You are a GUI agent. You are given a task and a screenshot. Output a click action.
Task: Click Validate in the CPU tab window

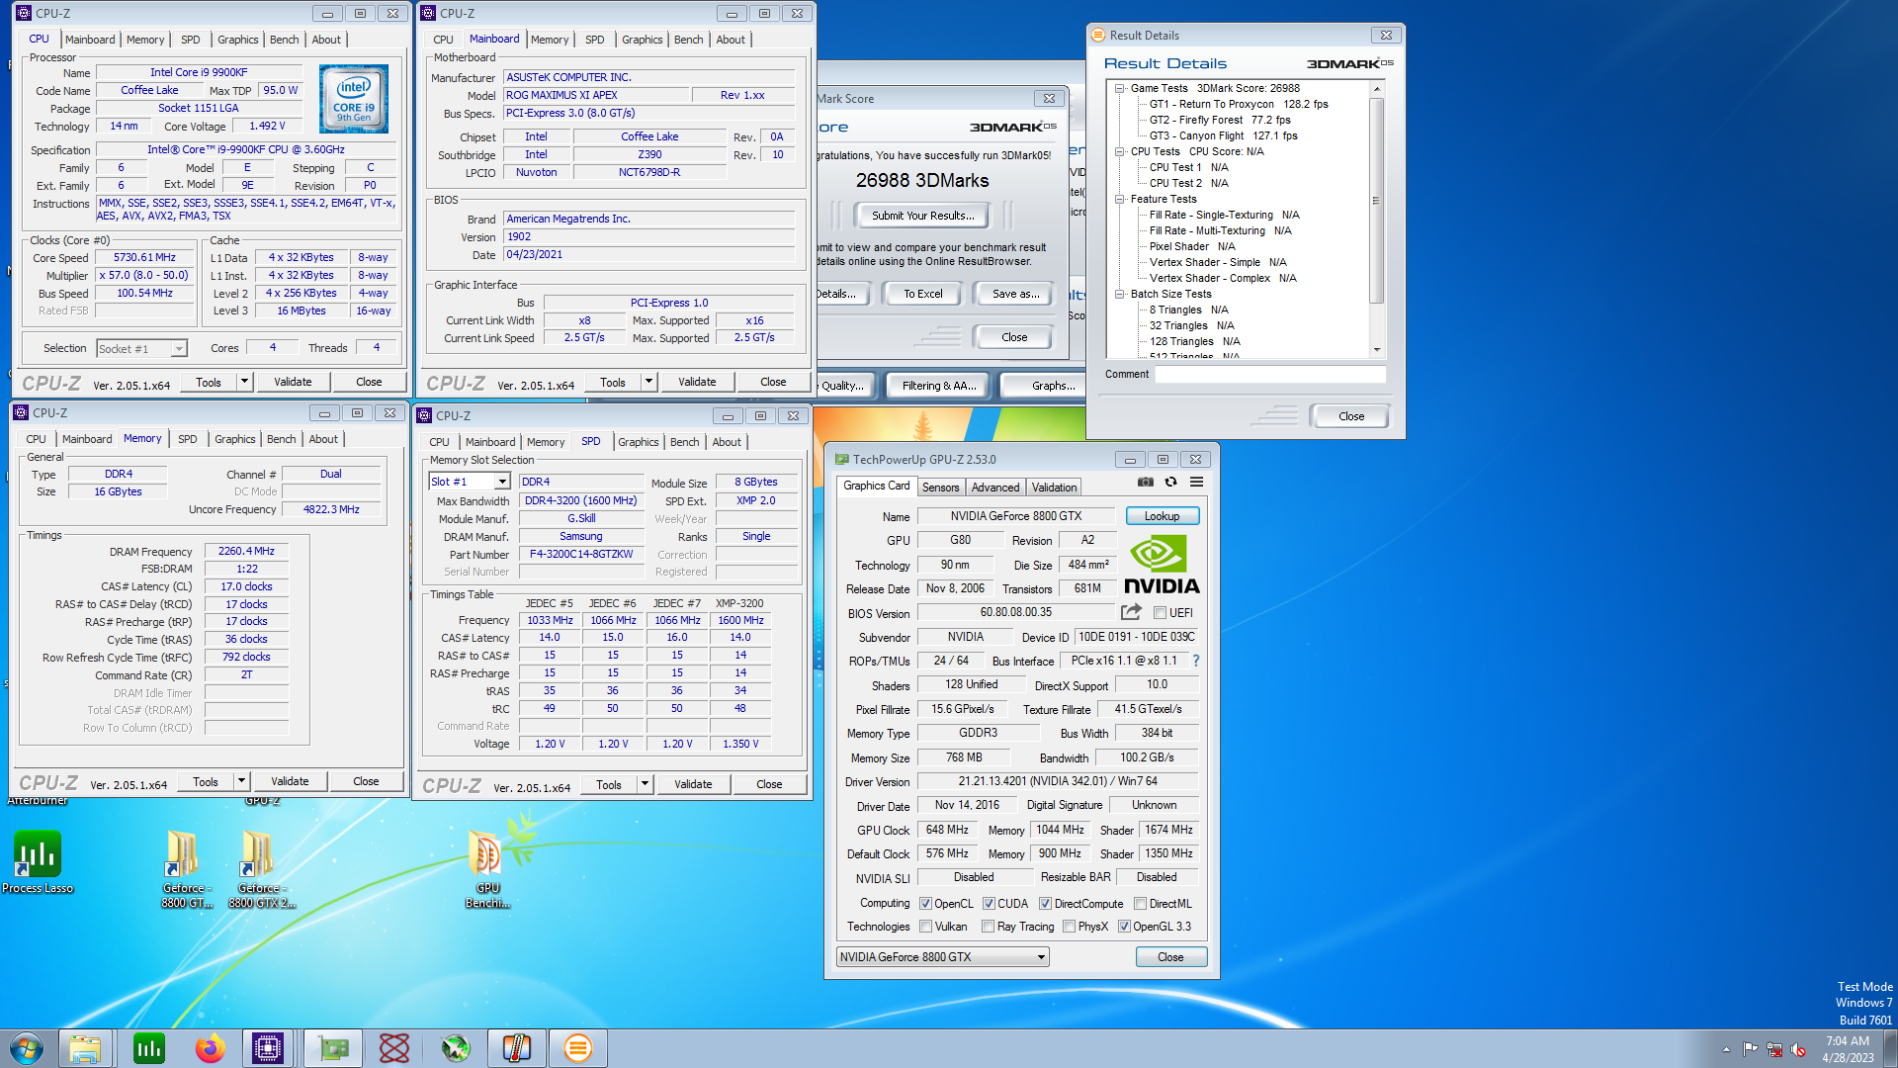[293, 382]
